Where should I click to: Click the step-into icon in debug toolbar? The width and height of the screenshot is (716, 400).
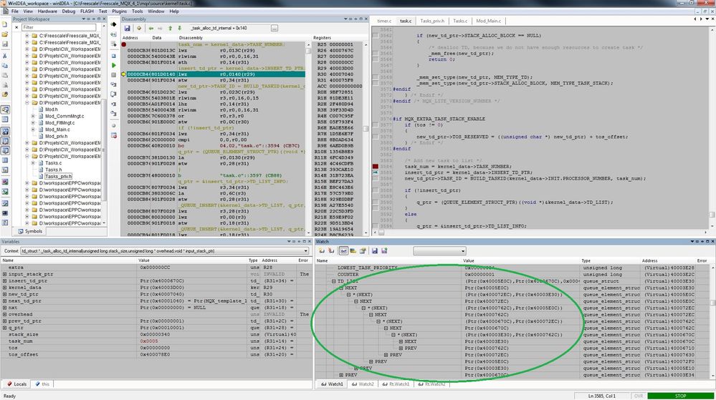point(114,84)
